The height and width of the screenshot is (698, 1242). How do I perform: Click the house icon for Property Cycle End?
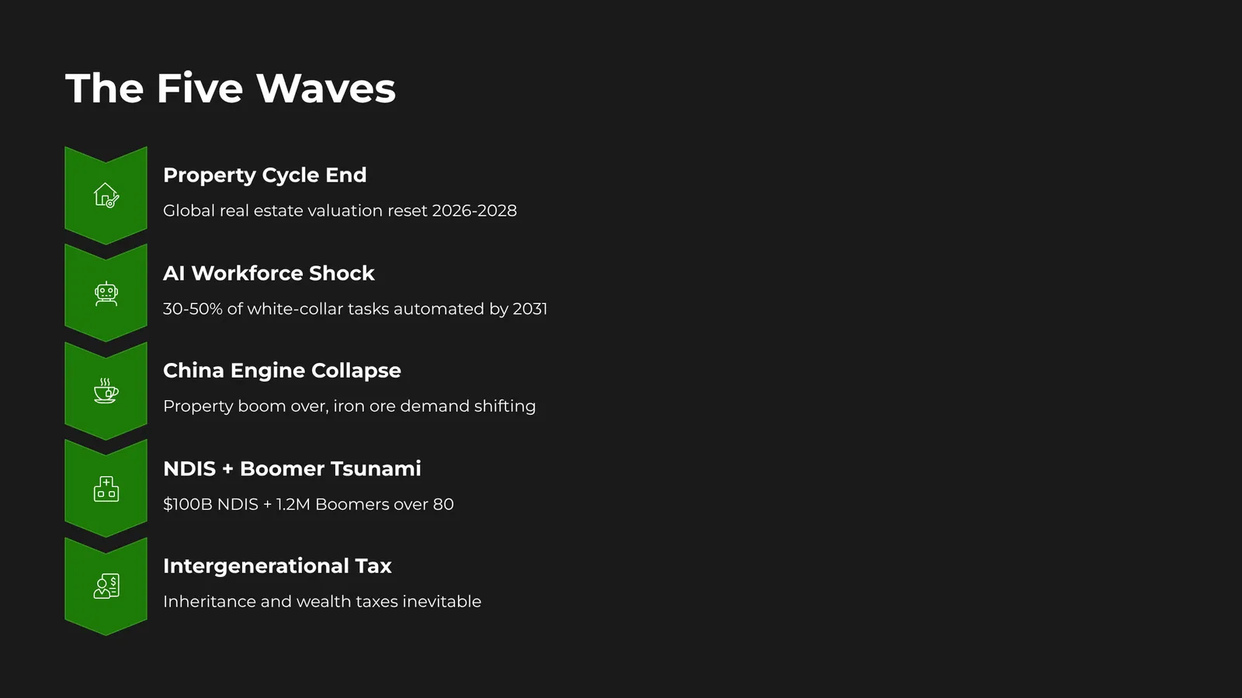[x=106, y=195]
